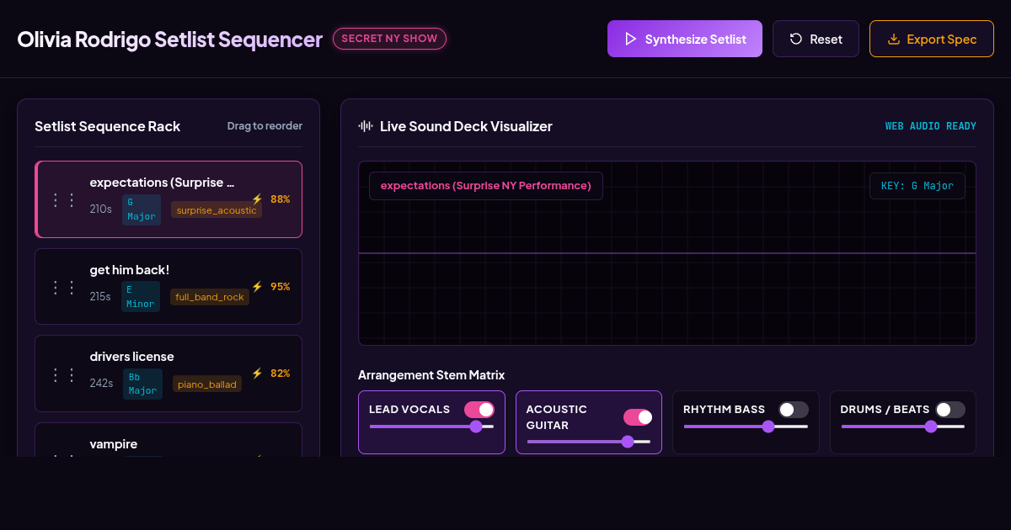The image size is (1011, 530).
Task: Click the Export Spec button
Action: coord(932,39)
